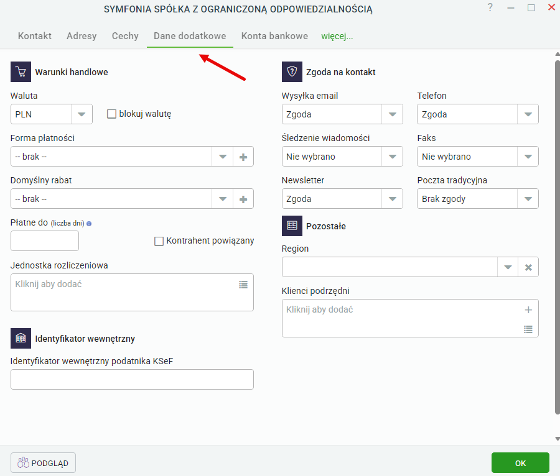
Task: Switch to the Kontakt tab
Action: [x=35, y=36]
